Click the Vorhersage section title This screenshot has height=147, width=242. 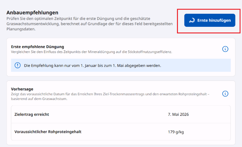click(22, 89)
